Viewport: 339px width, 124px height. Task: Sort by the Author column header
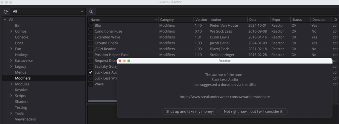coord(228,19)
